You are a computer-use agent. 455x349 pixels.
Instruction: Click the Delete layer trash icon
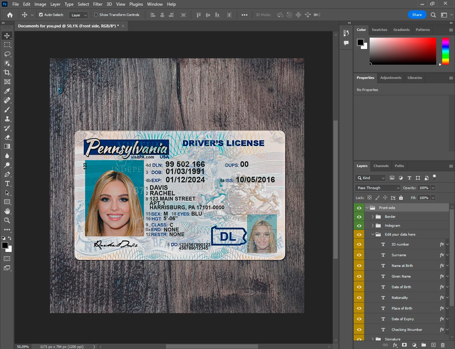tap(443, 345)
